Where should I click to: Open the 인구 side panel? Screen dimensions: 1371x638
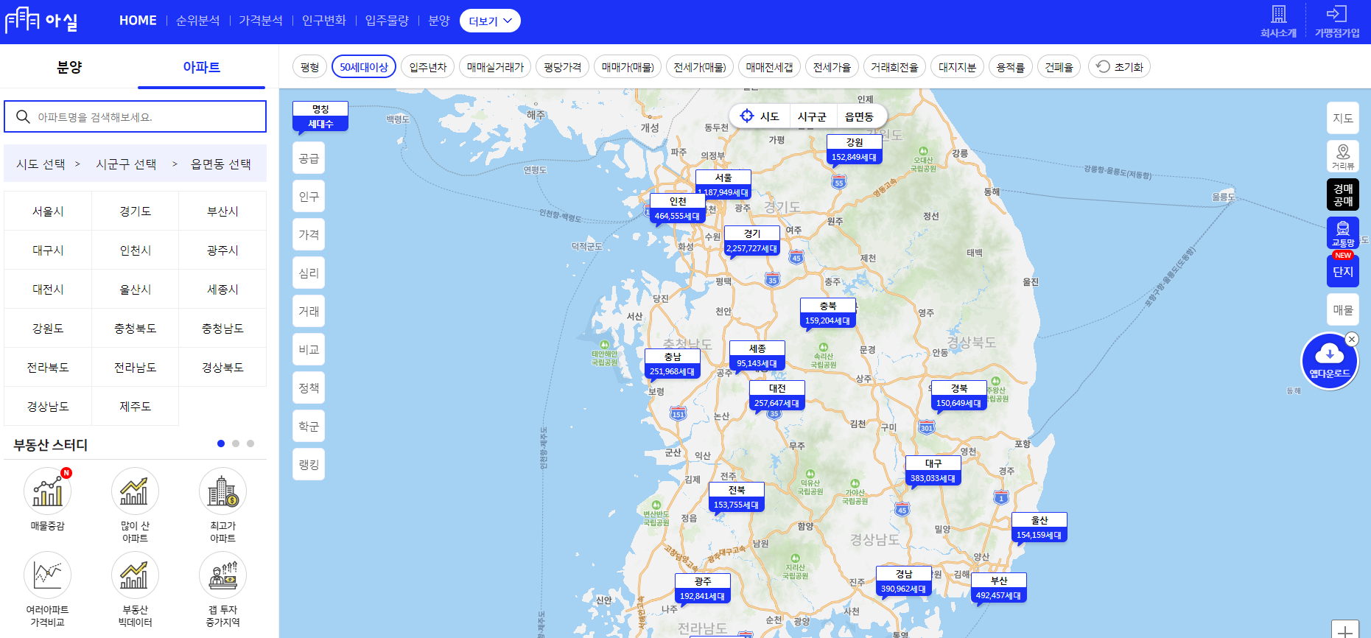click(309, 197)
